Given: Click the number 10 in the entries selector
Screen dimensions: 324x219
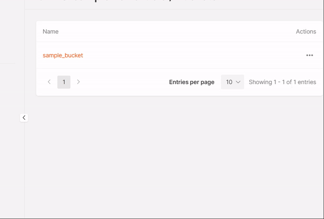Looking at the screenshot, I should (x=229, y=82).
